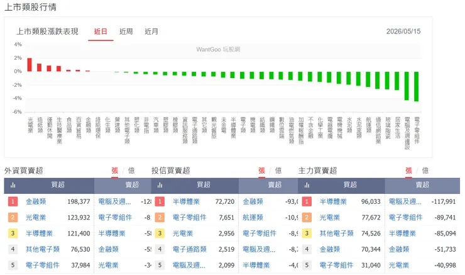This screenshot has width=465, height=275.
Task: Select the 賣超 header in 外資買賣超 table
Action: click(132, 185)
